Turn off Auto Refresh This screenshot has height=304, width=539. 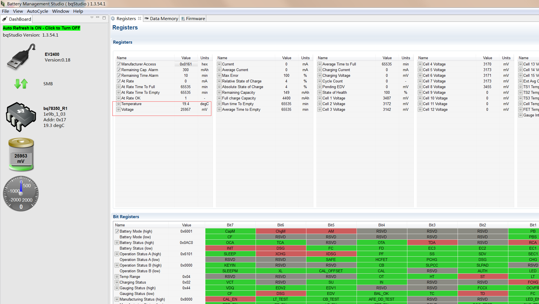click(x=42, y=28)
